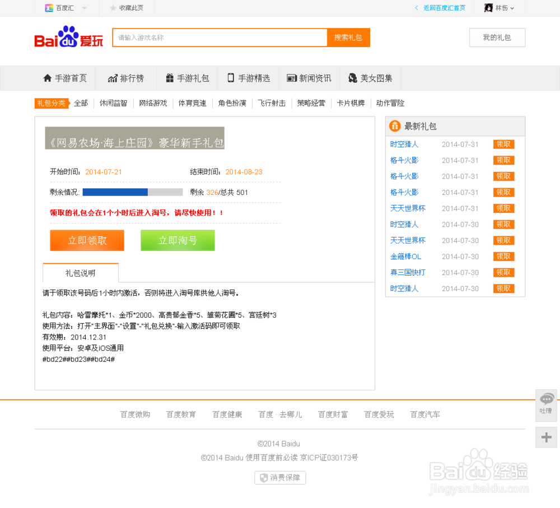
Task: Open the 手游精选 nav item
Action: 248,78
